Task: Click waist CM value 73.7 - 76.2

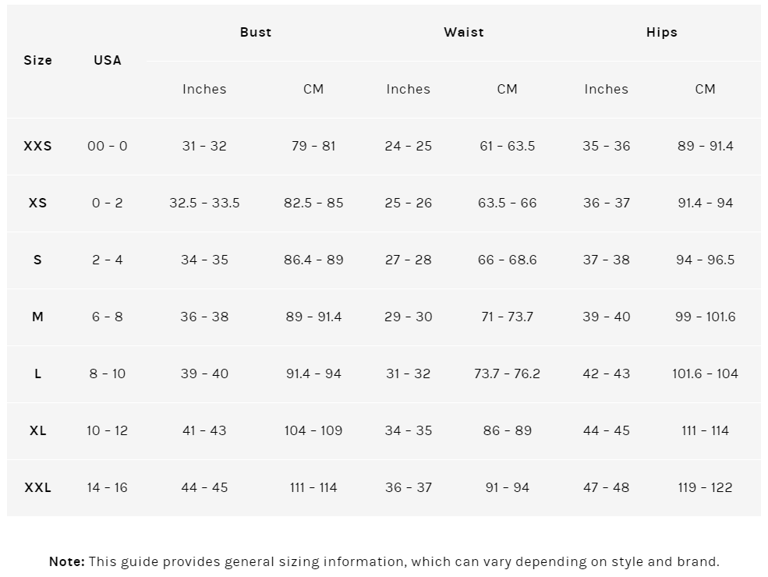Action: [x=507, y=373]
